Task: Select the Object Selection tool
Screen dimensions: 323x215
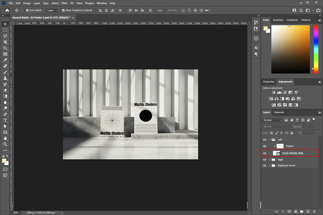Action: pos(5,42)
